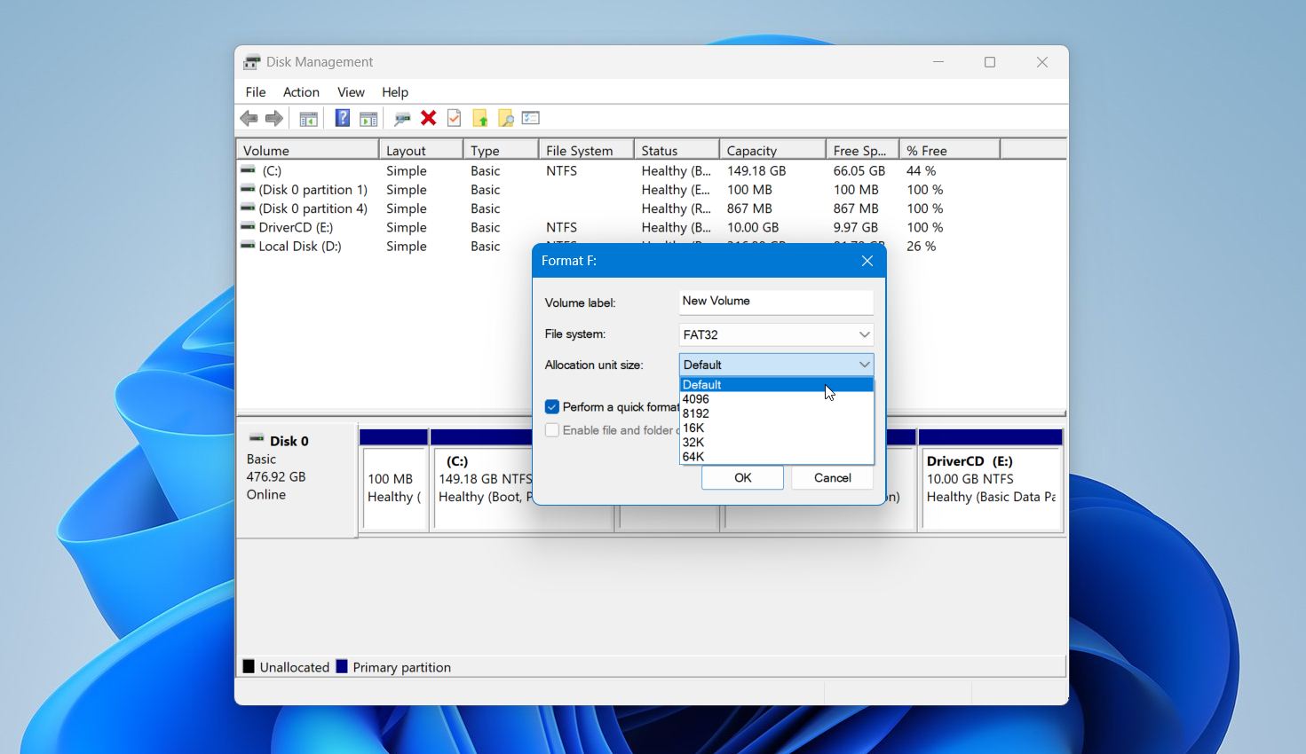Click the black Unallocated legend swatch

pyautogui.click(x=249, y=666)
